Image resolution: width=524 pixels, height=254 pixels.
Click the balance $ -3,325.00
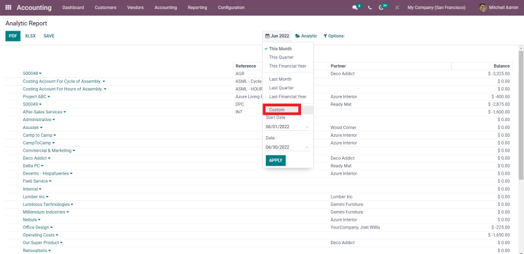(x=499, y=74)
